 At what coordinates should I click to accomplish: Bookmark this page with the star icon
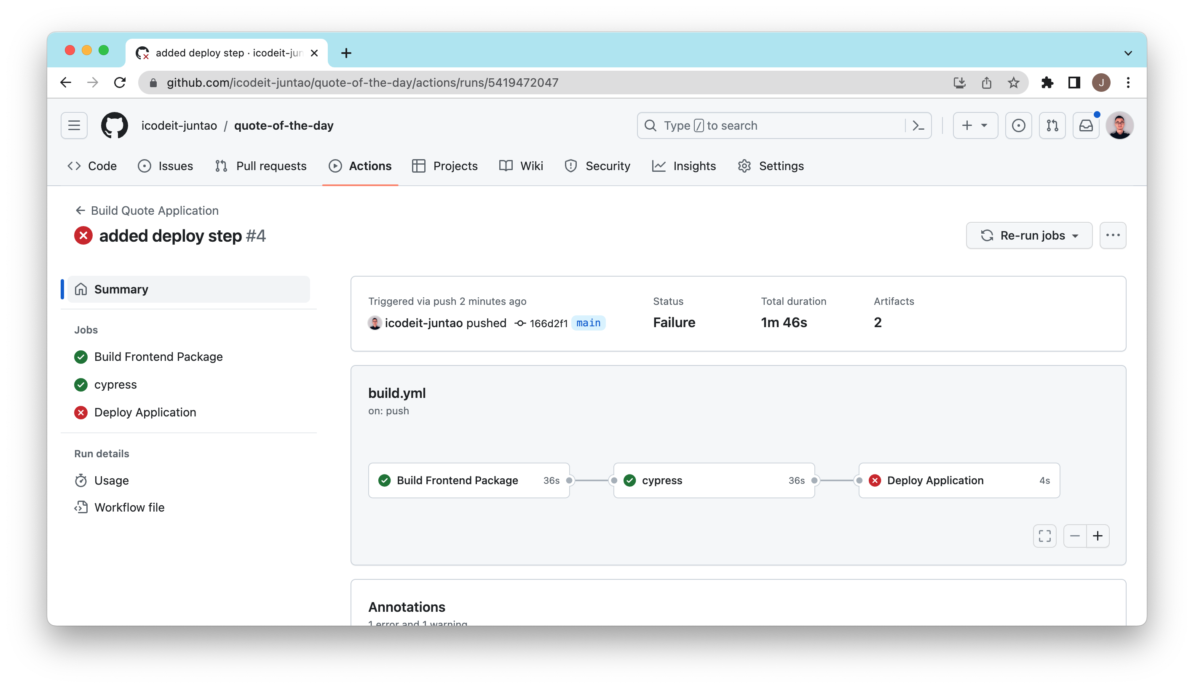(1013, 83)
